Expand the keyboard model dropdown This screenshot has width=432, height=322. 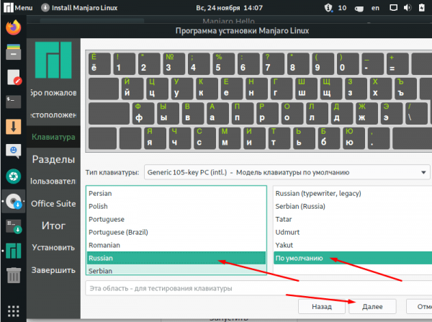[x=287, y=172]
